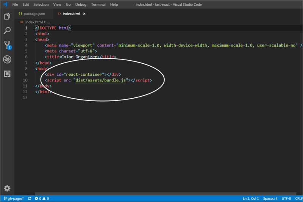
Task: Click the "react-container" id value
Action: pyautogui.click(x=84, y=74)
